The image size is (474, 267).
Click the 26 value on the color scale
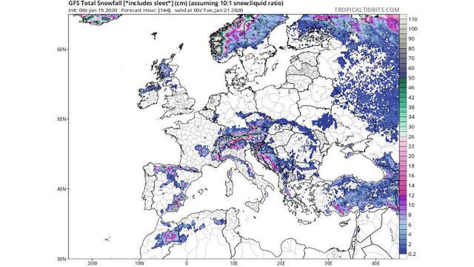coord(412,137)
